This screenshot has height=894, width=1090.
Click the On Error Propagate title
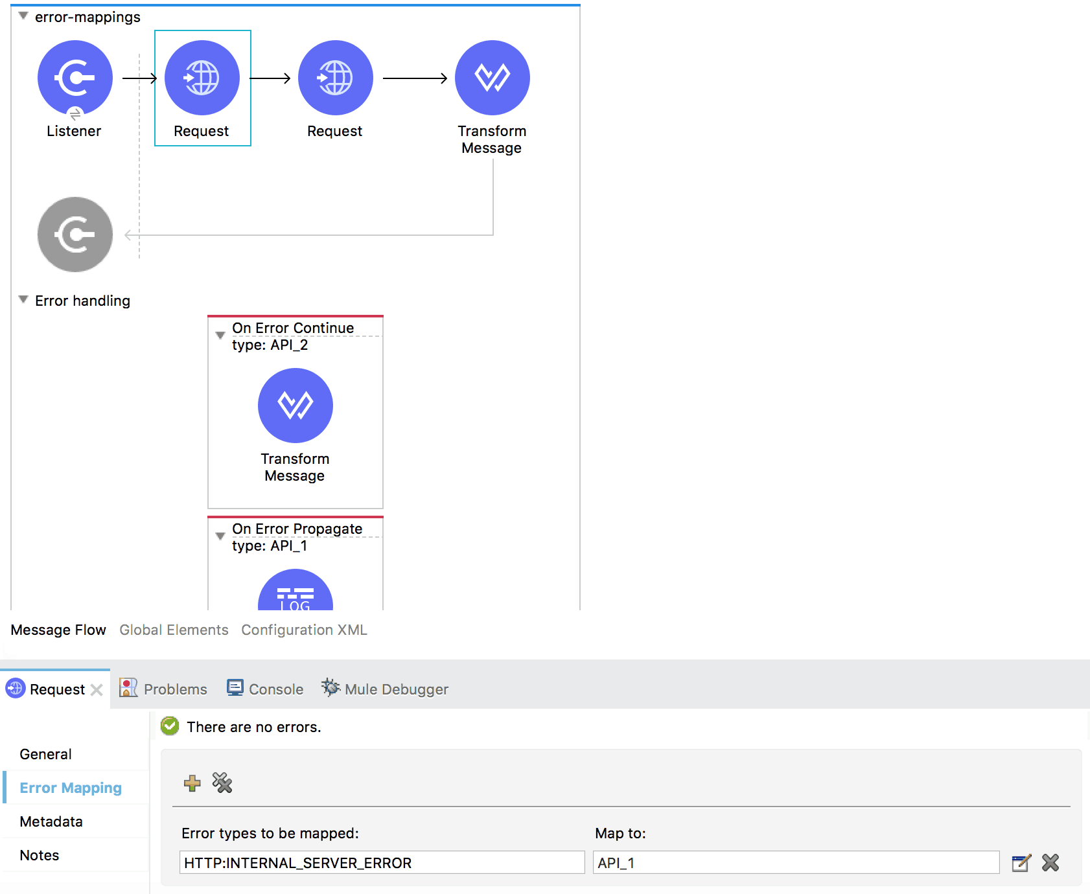(297, 529)
